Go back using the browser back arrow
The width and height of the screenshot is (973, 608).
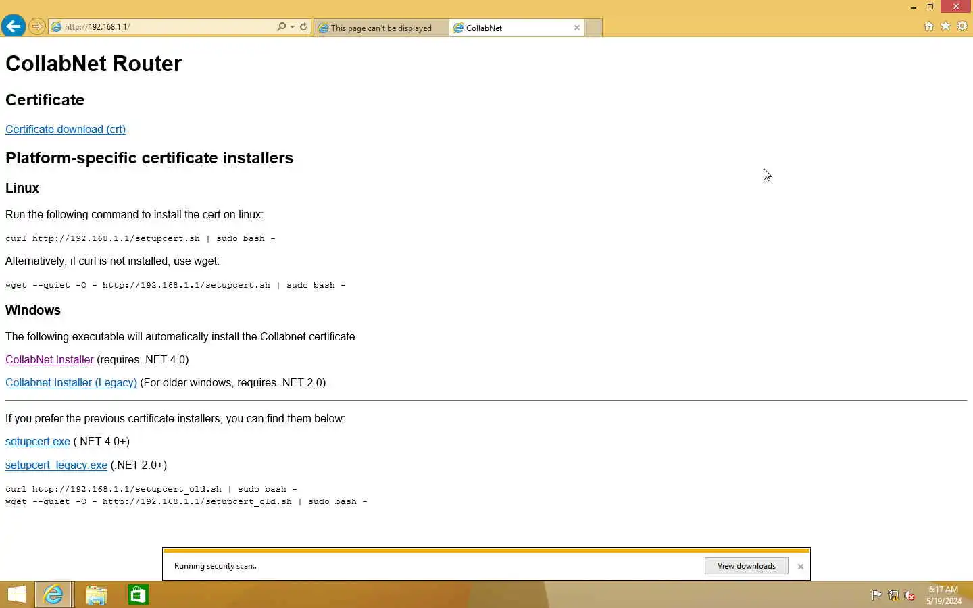(13, 26)
